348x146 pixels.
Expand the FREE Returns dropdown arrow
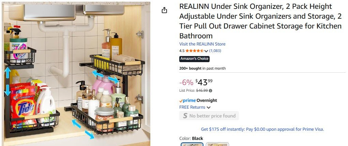208,108
